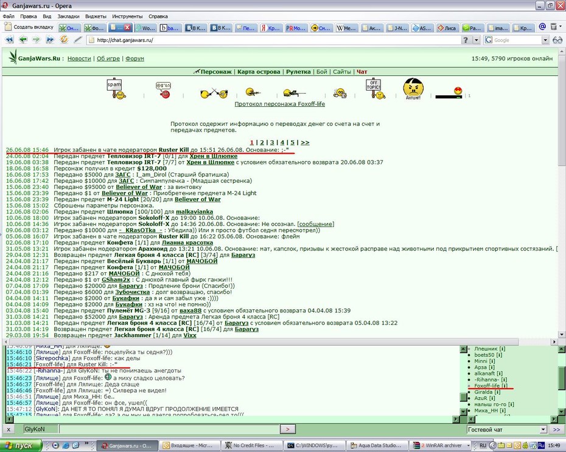Send chat message with > button

click(288, 430)
